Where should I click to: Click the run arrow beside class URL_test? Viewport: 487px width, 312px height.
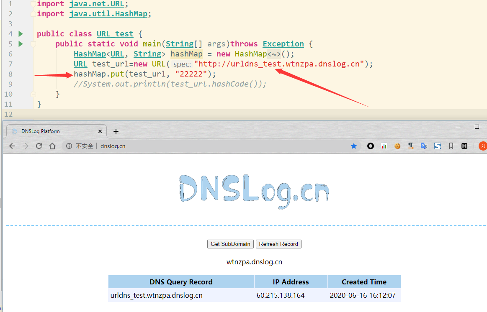pos(21,34)
